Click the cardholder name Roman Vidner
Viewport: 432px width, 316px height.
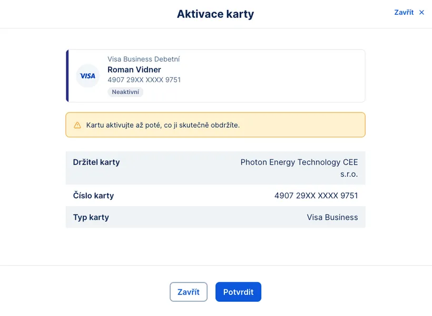pos(134,69)
